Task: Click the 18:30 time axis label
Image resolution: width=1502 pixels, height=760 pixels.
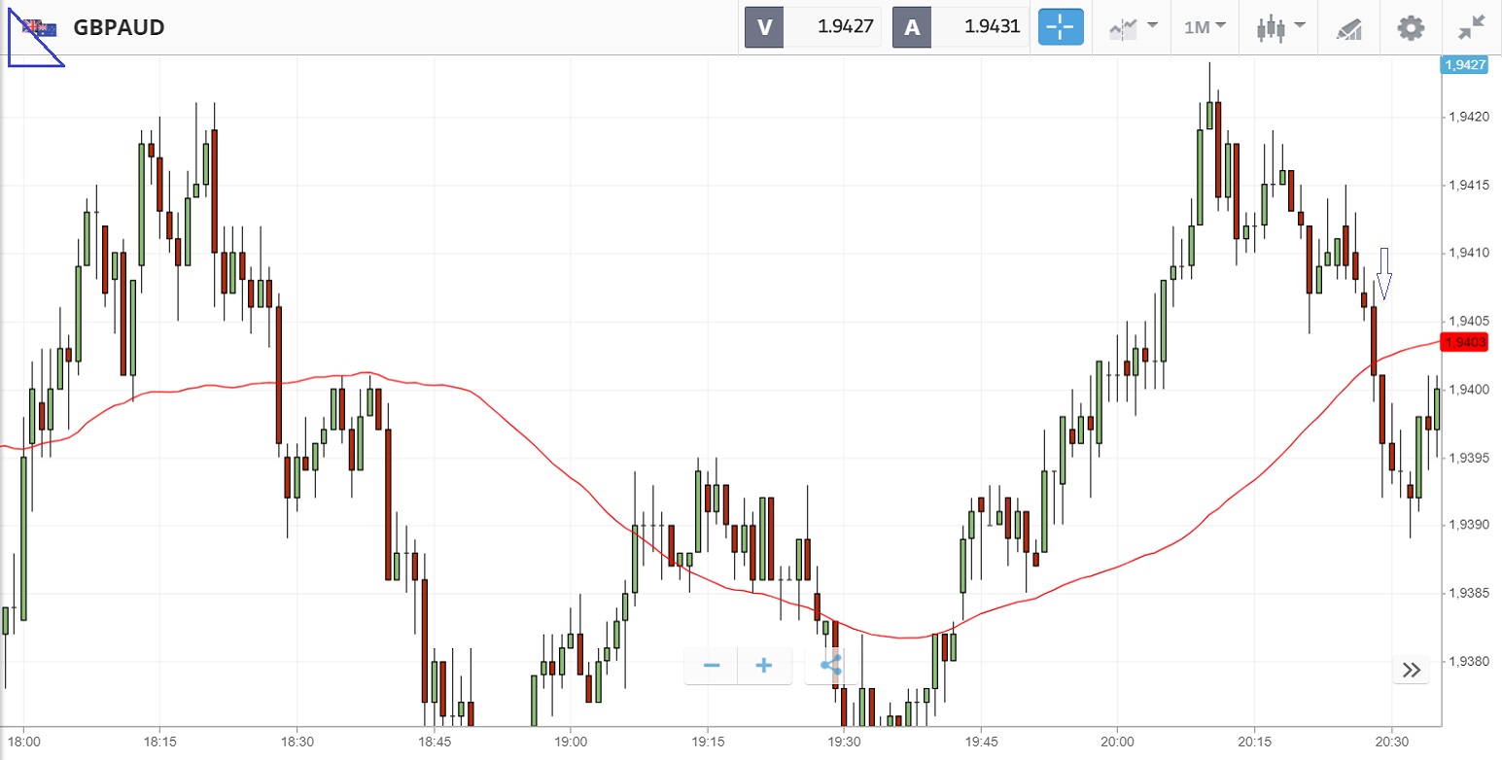Action: [297, 741]
